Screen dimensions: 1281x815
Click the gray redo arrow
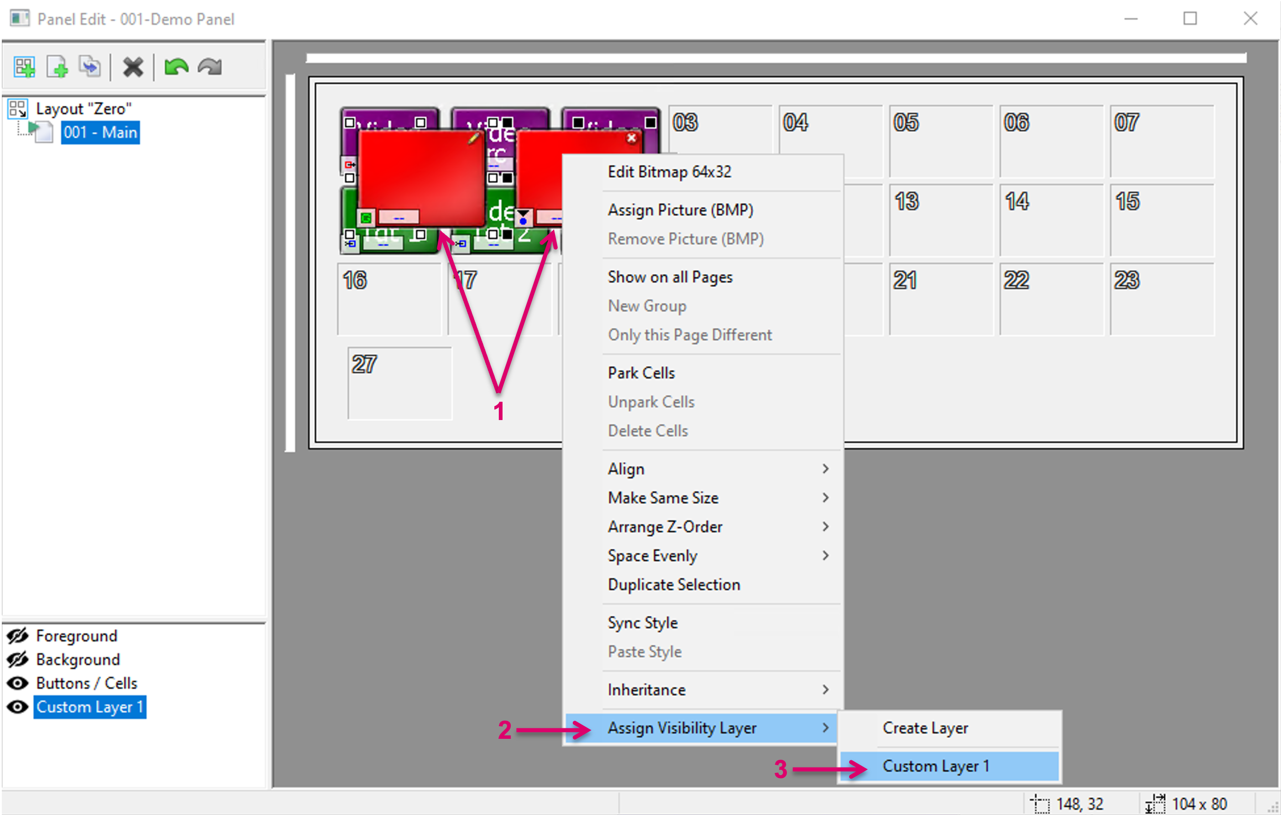tap(210, 67)
